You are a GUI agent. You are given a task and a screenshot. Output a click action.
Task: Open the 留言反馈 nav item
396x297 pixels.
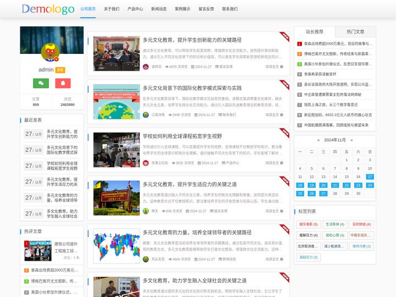coord(206,9)
